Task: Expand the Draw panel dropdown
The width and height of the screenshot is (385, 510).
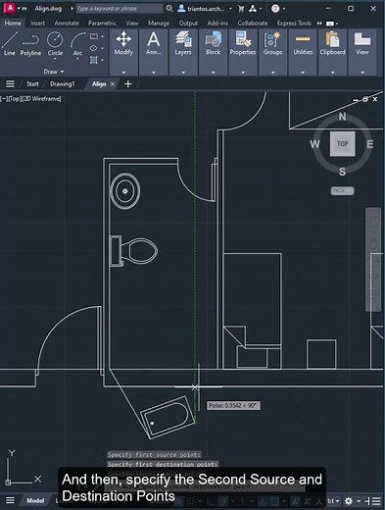Action: pyautogui.click(x=54, y=72)
